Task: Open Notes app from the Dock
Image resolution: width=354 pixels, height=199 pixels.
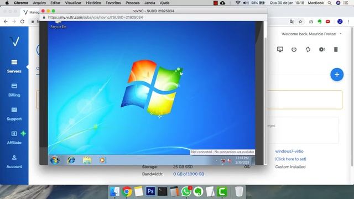Action: click(x=139, y=192)
